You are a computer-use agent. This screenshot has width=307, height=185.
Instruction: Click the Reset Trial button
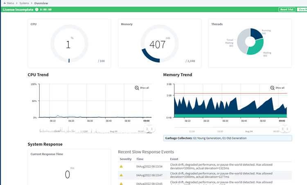[x=287, y=9]
